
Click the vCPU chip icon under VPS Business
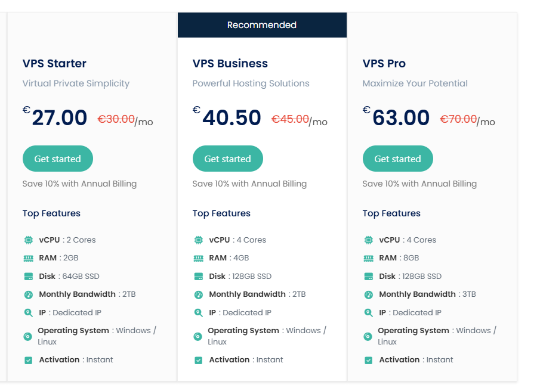pos(198,240)
